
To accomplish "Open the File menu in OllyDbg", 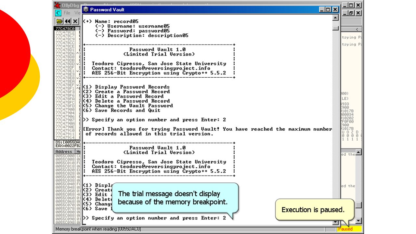I will (67, 13).
